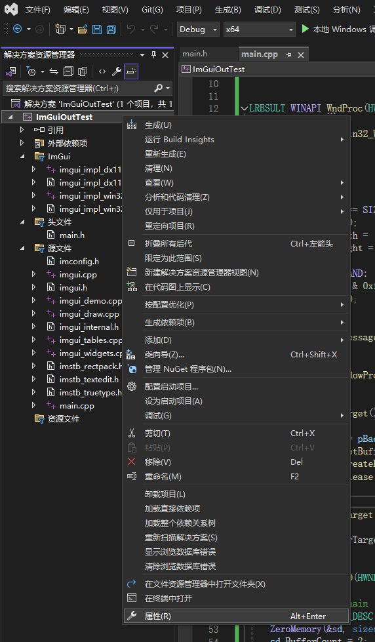Switch to the main.h tab
The height and width of the screenshot is (642, 375).
coord(195,54)
